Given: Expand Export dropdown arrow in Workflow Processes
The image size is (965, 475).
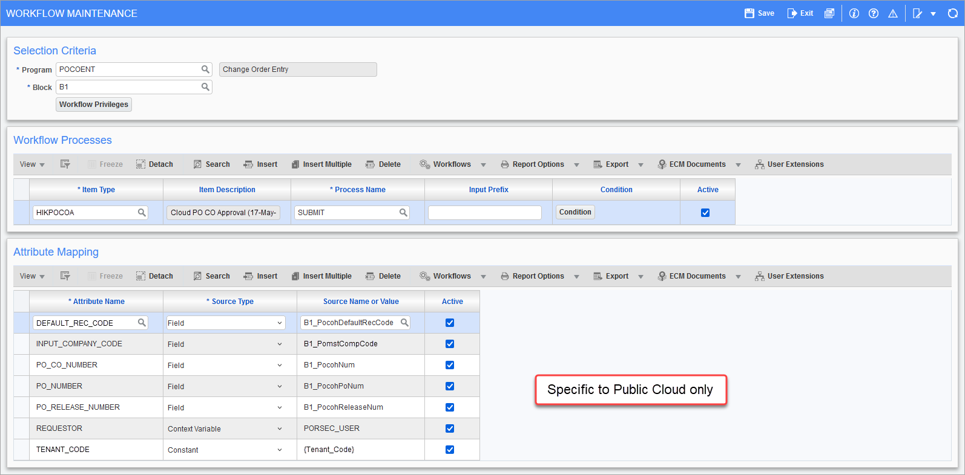Looking at the screenshot, I should 641,165.
